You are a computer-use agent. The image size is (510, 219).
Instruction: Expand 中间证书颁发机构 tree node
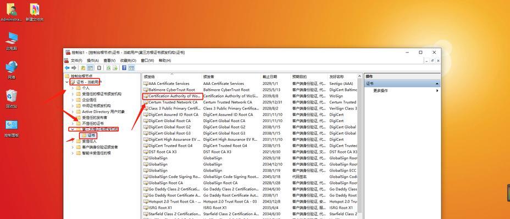tap(73, 106)
